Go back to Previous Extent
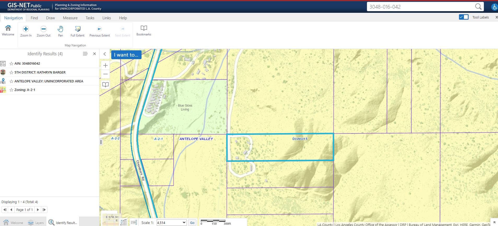The width and height of the screenshot is (498, 226). pos(99,32)
